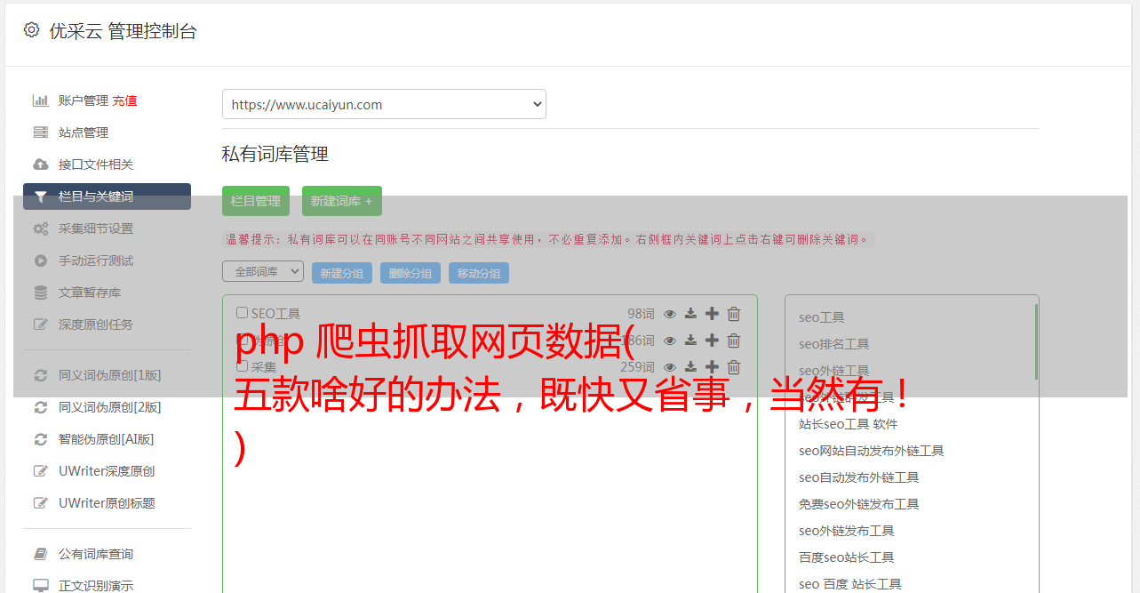Image resolution: width=1140 pixels, height=593 pixels.
Task: Select the keyword "百度seo站长工具"
Action: click(x=847, y=557)
